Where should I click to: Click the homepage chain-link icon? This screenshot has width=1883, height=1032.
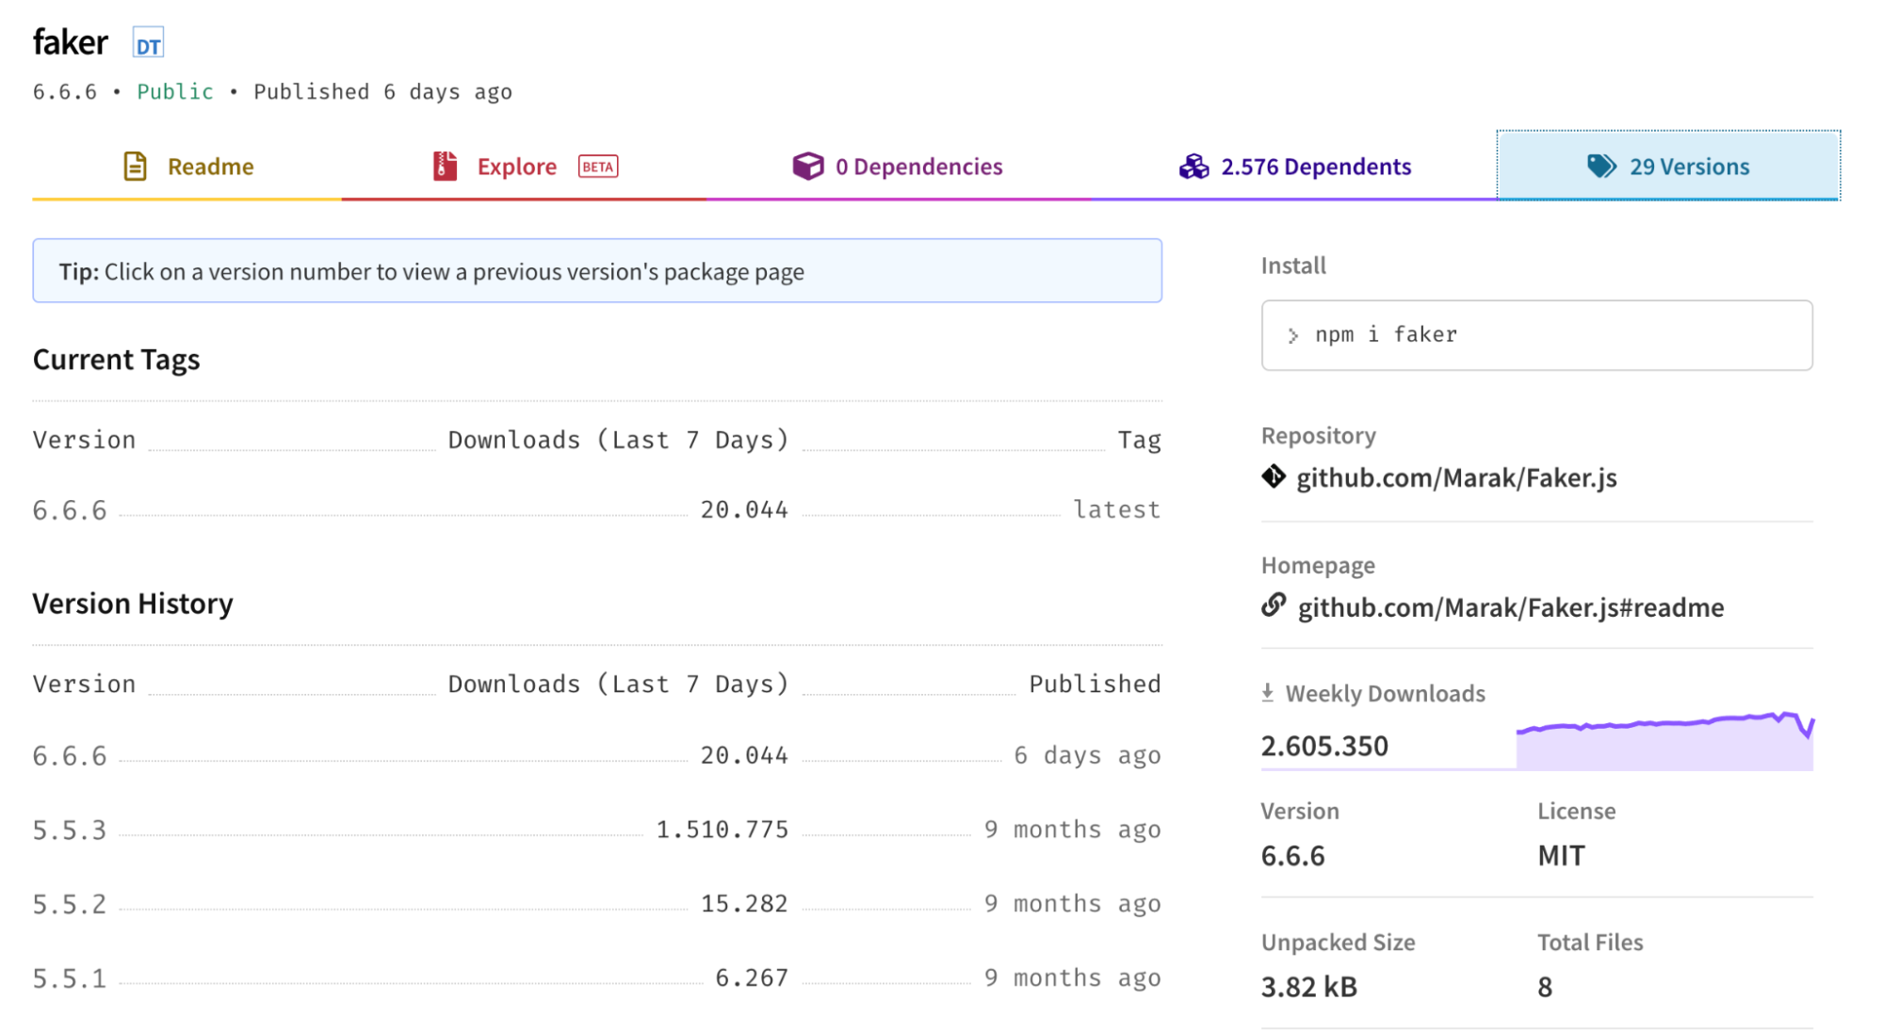tap(1274, 605)
